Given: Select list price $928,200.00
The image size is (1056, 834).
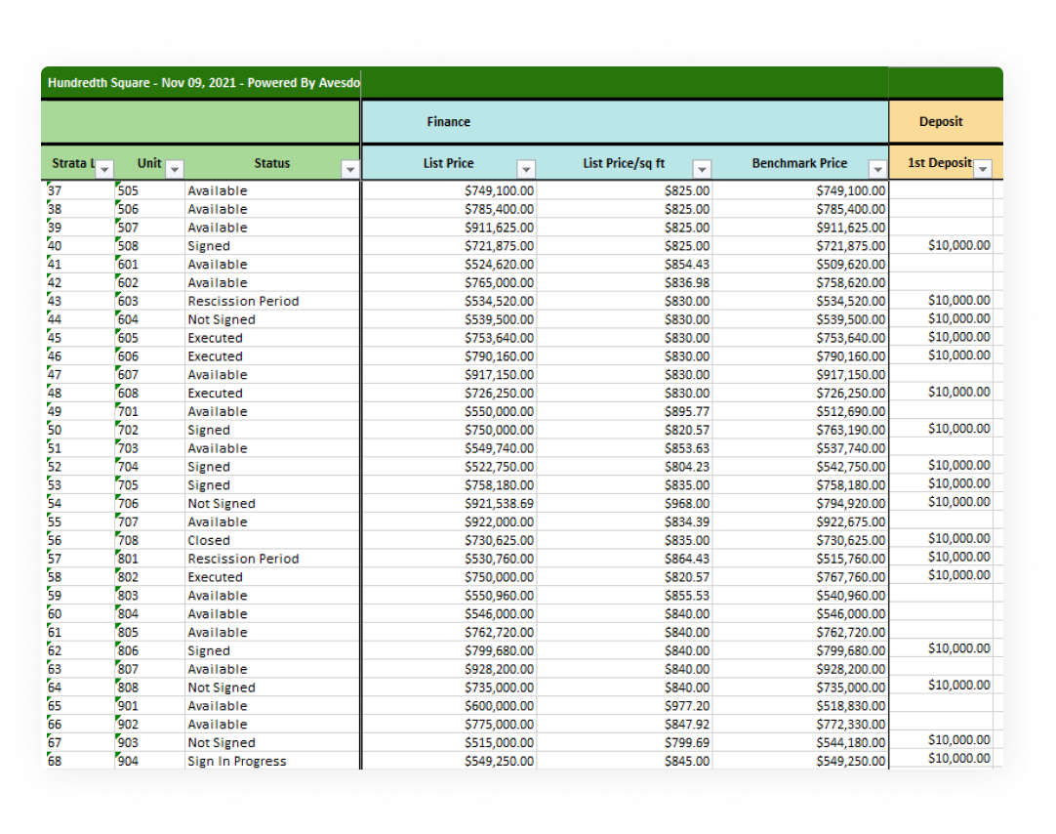Looking at the screenshot, I should [450, 669].
